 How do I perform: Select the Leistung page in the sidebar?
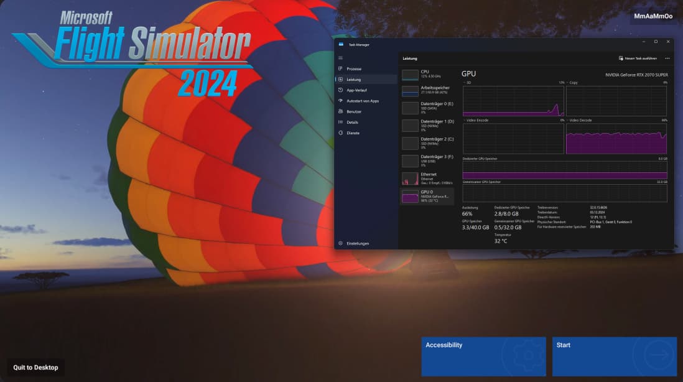(x=366, y=79)
